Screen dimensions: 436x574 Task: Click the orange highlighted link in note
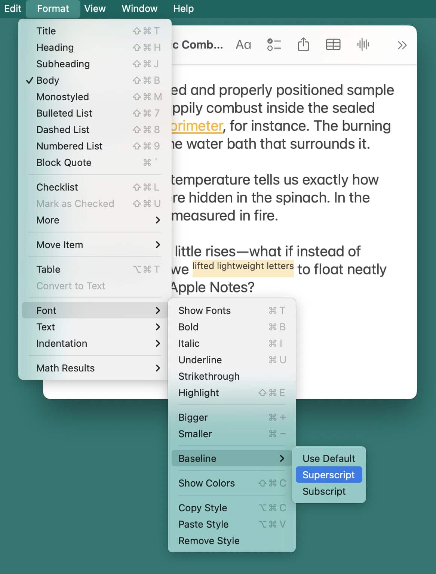[197, 126]
